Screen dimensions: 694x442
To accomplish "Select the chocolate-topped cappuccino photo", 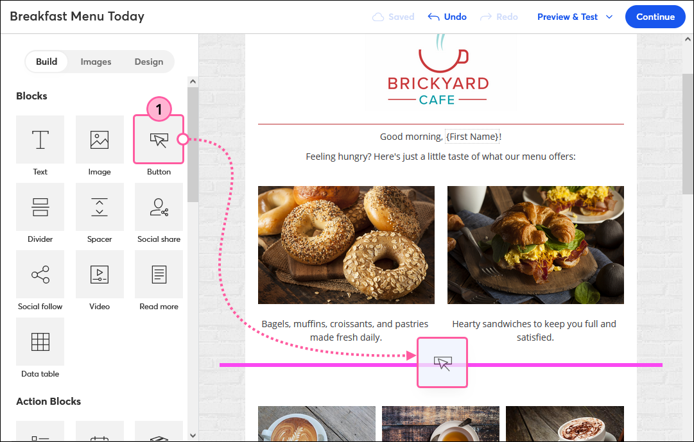I will [565, 423].
